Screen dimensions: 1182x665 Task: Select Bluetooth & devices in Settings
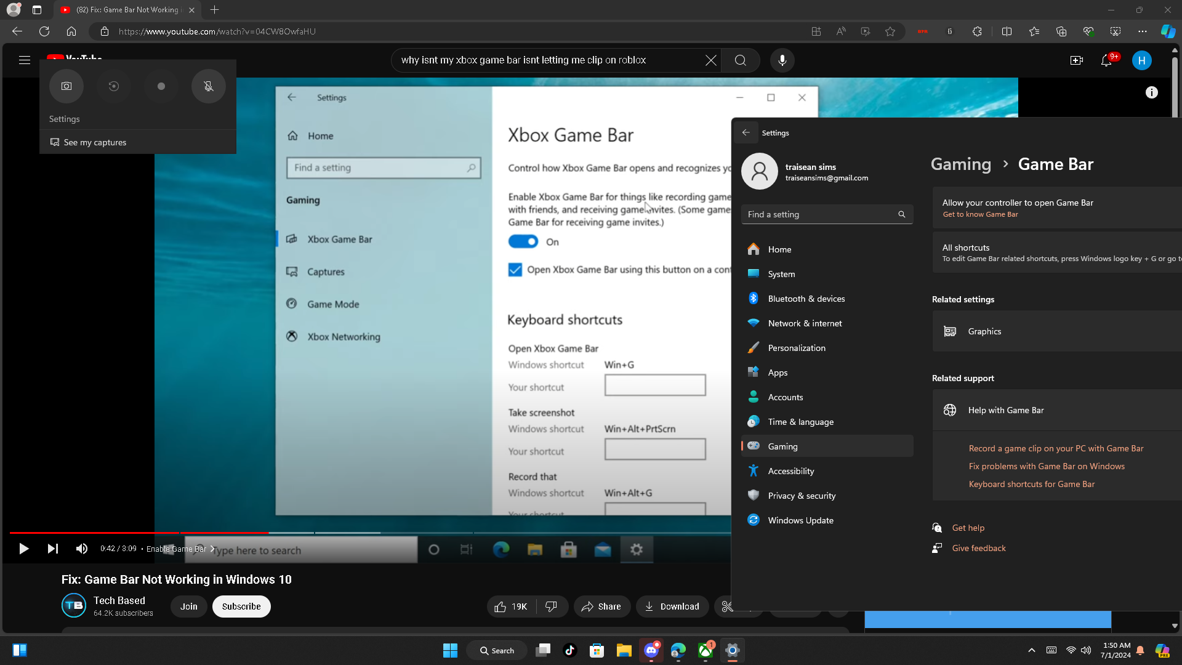(x=827, y=299)
